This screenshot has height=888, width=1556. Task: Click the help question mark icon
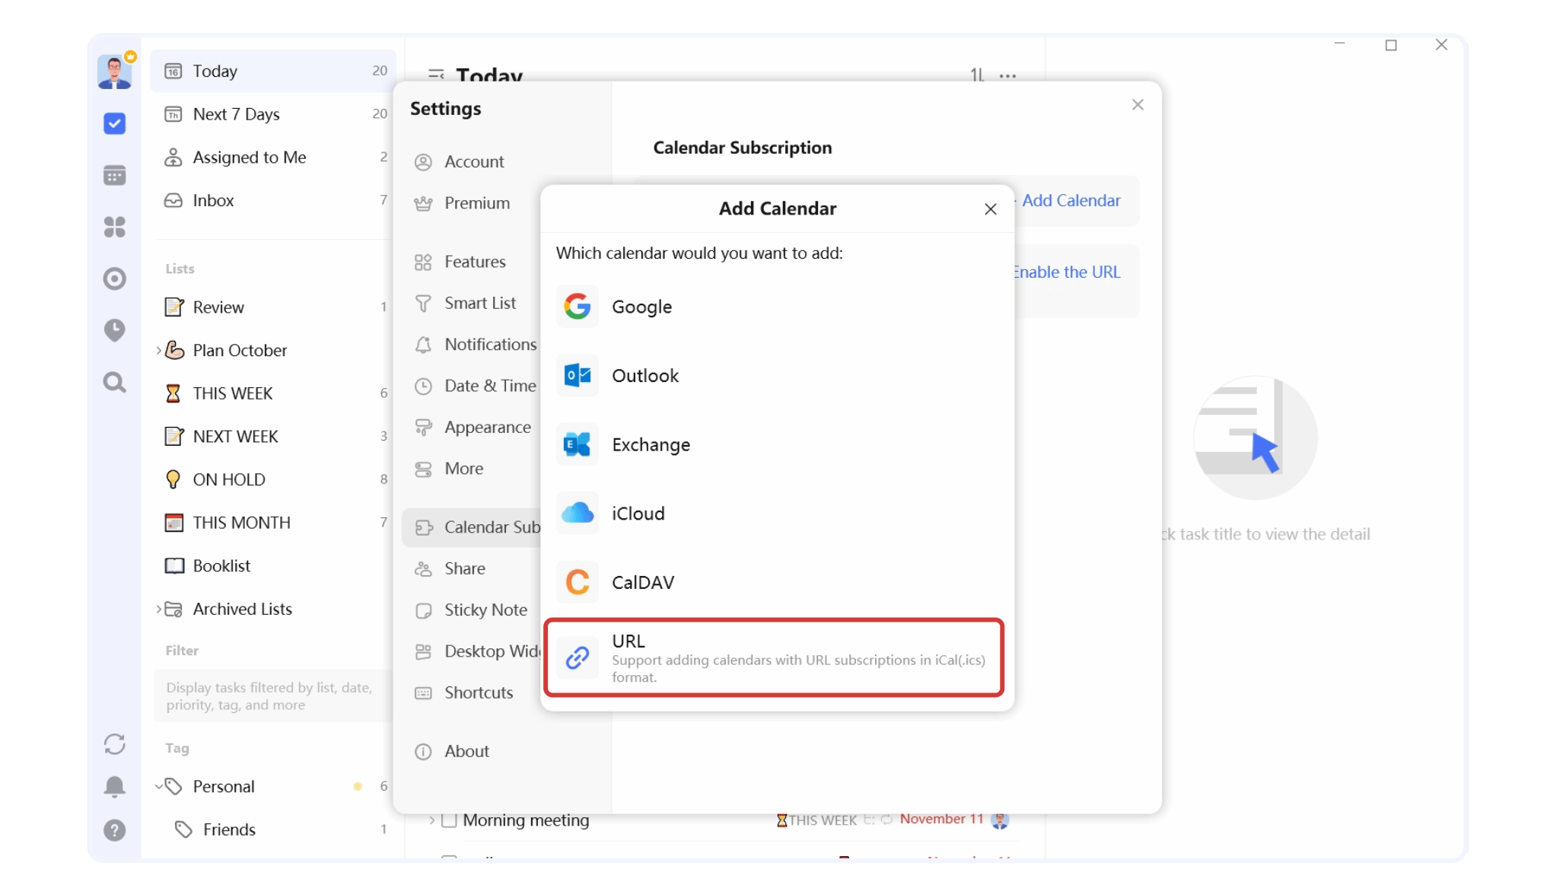[114, 830]
